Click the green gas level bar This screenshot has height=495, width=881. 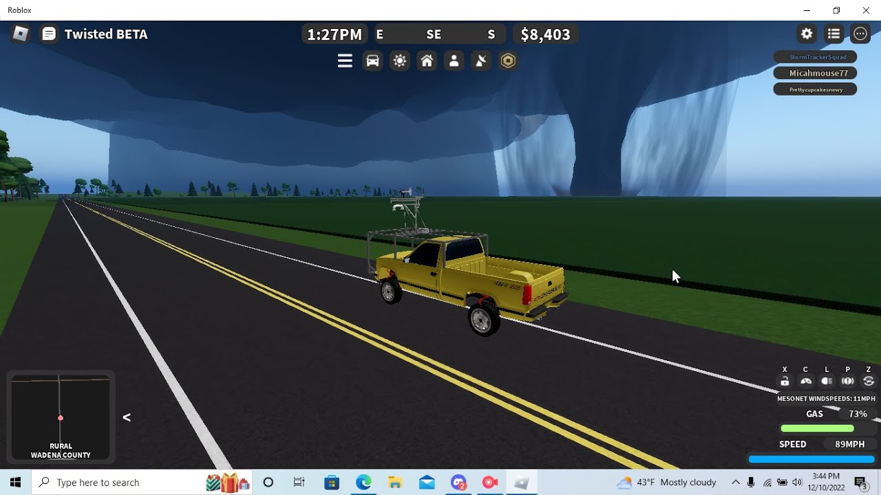(817, 428)
